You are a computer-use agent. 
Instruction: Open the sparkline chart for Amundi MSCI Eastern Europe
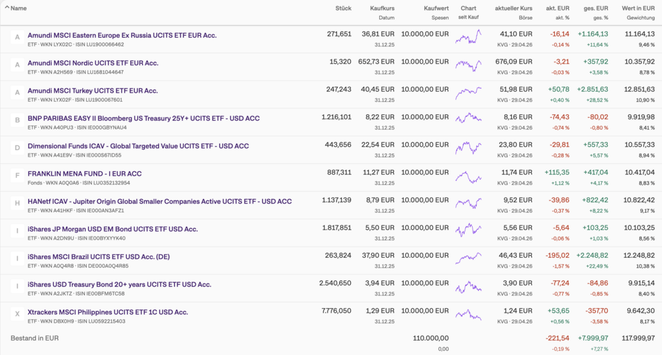(x=468, y=37)
